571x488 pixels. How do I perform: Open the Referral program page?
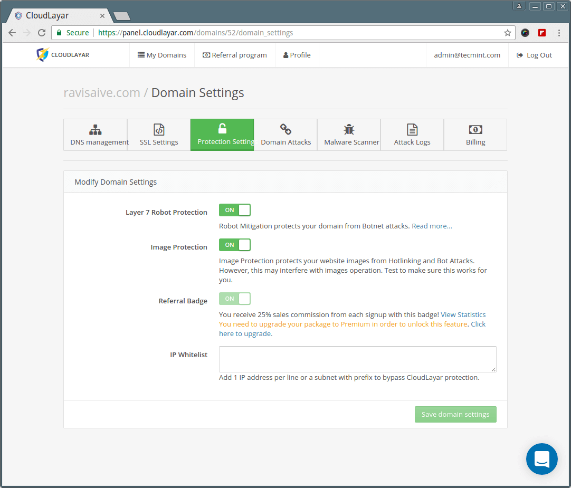coord(235,55)
